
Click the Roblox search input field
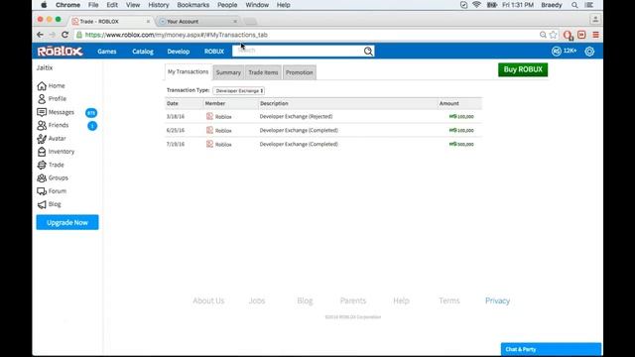pos(298,51)
